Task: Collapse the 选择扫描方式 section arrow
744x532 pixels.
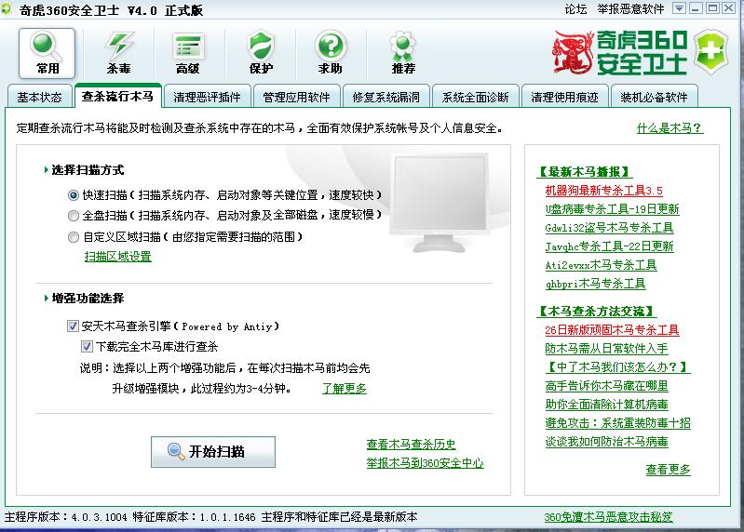Action: [46, 169]
